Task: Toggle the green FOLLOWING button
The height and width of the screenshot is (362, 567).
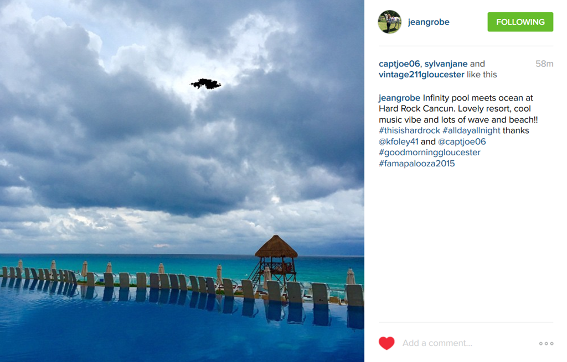Action: point(520,22)
